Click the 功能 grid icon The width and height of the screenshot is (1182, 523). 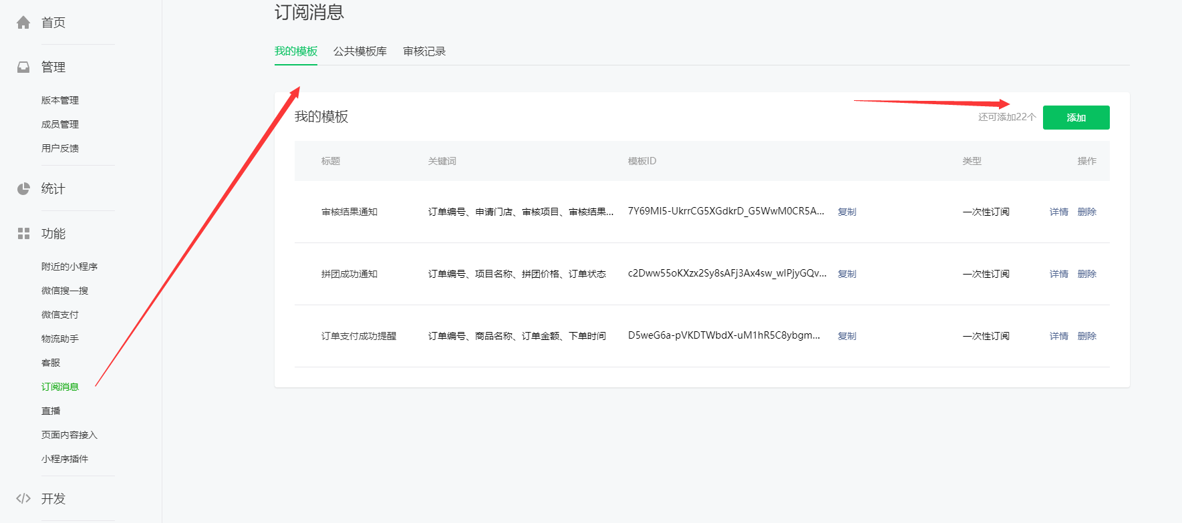[23, 234]
